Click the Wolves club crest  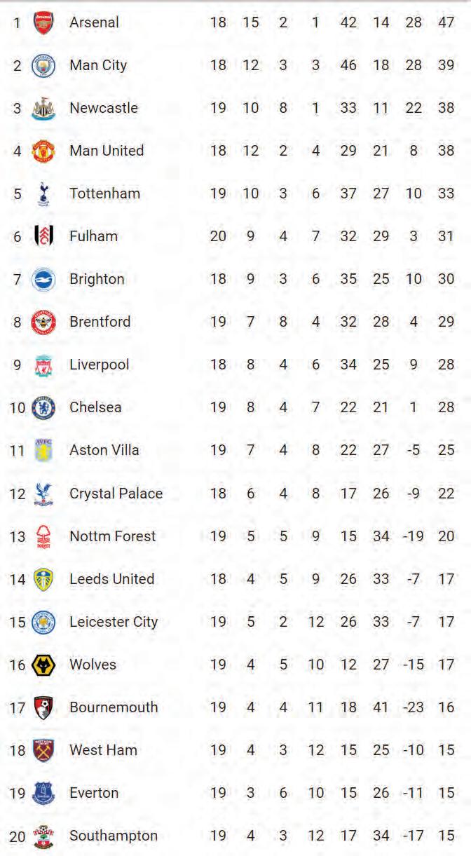43,665
